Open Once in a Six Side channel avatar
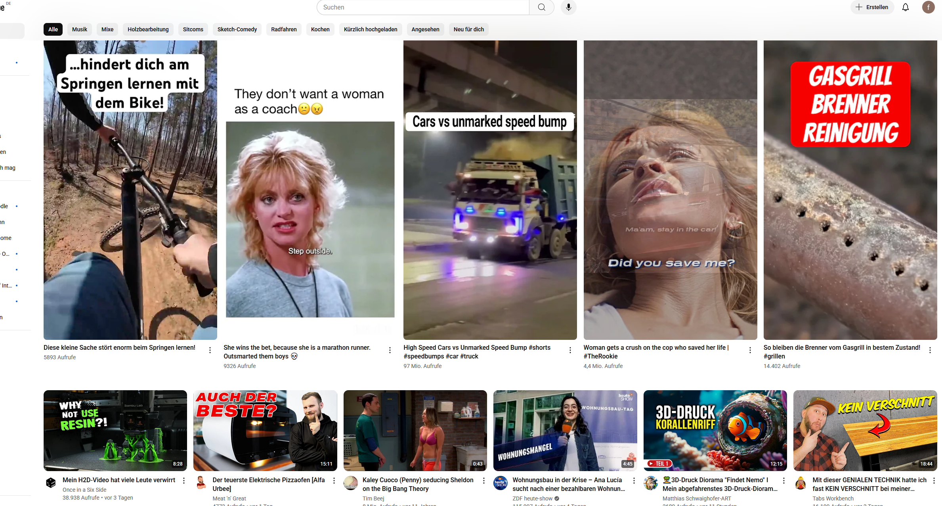Image resolution: width=942 pixels, height=506 pixels. coord(51,483)
